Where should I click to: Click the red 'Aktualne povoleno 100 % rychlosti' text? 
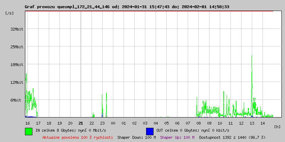(78, 137)
